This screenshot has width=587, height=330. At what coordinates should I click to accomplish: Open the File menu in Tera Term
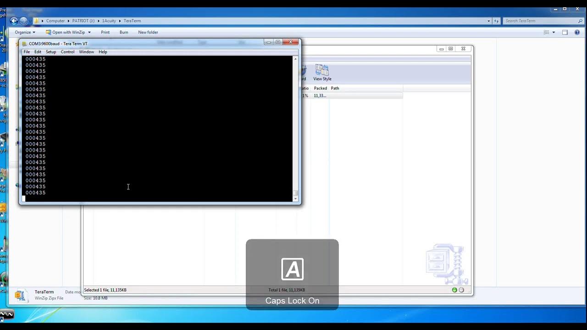(x=27, y=52)
